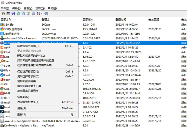This screenshot has width=187, height=128.
Task: Click the 360极速浏览器 program icon
Action: click(x=2, y=29)
